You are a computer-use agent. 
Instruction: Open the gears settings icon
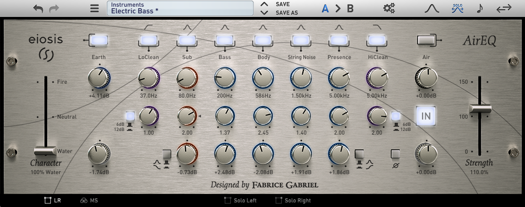(x=389, y=8)
